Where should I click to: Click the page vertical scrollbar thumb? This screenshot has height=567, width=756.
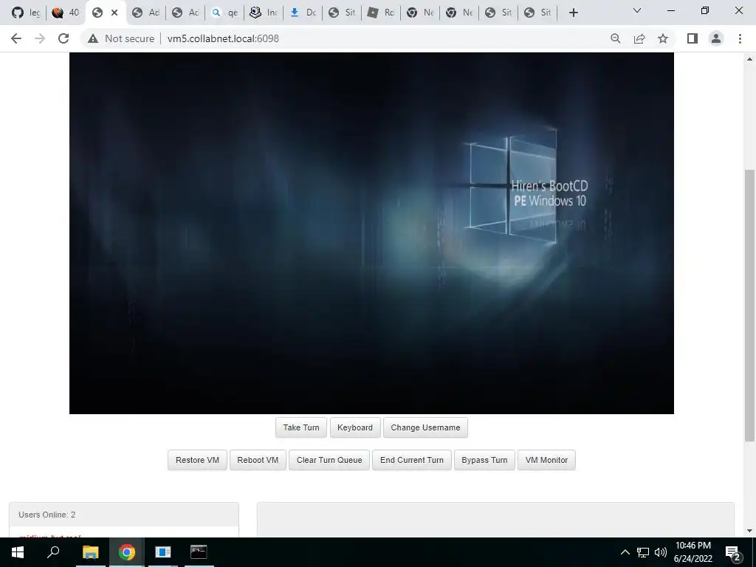pos(749,305)
